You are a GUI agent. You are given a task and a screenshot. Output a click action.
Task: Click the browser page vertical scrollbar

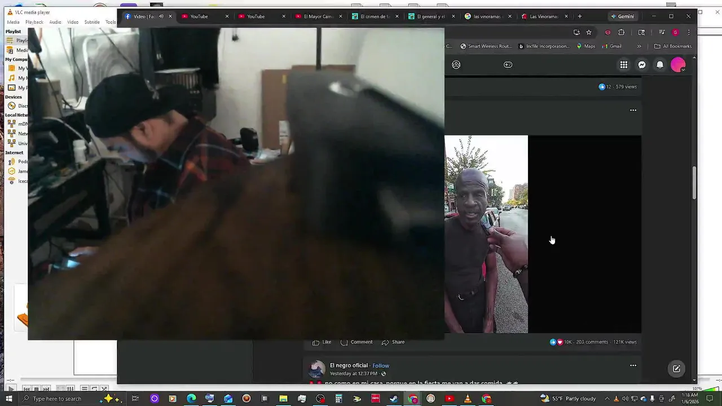coord(694,183)
